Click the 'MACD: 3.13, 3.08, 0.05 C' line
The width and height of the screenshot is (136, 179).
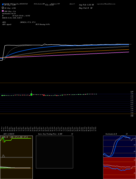pos(12,18)
